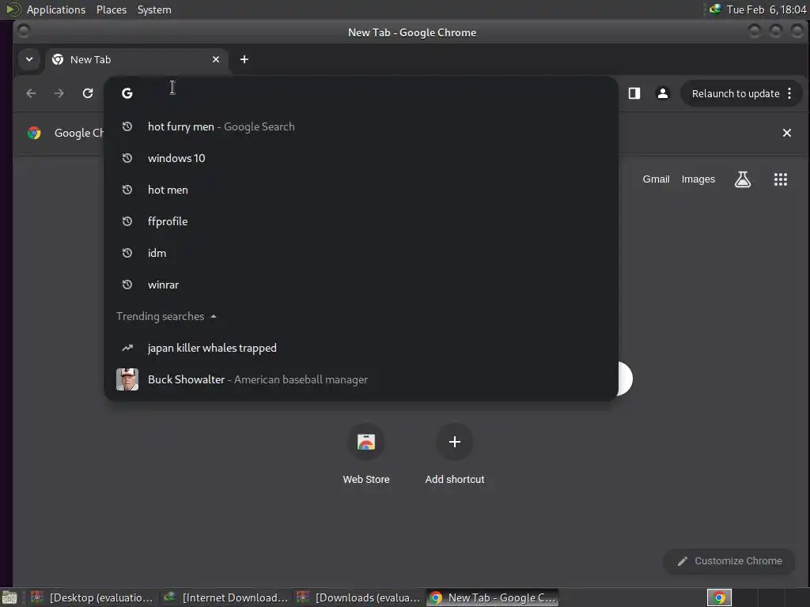810x607 pixels.
Task: Close the New Tab tab
Action: [x=216, y=59]
